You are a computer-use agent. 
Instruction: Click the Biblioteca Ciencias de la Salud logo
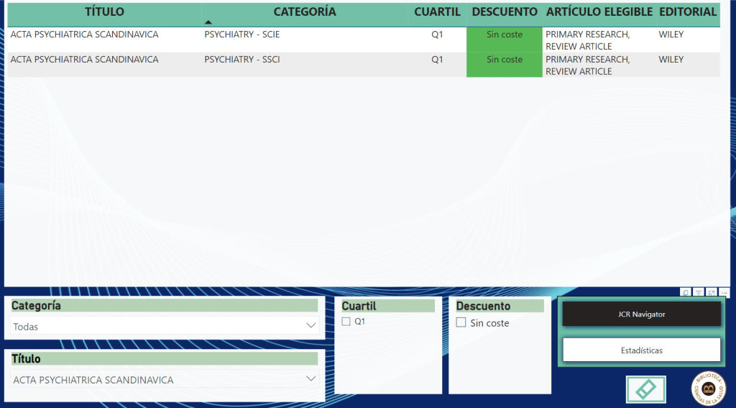[708, 389]
